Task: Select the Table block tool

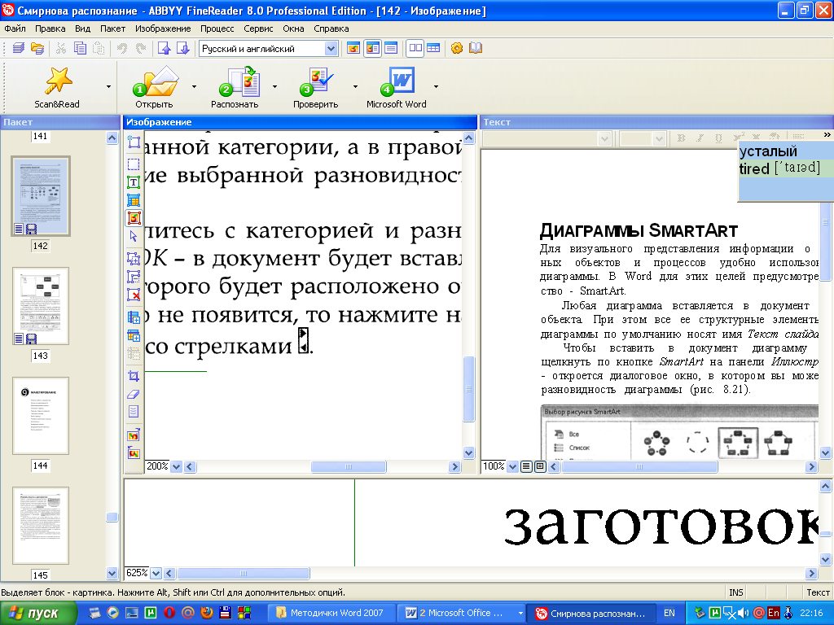Action: point(134,200)
